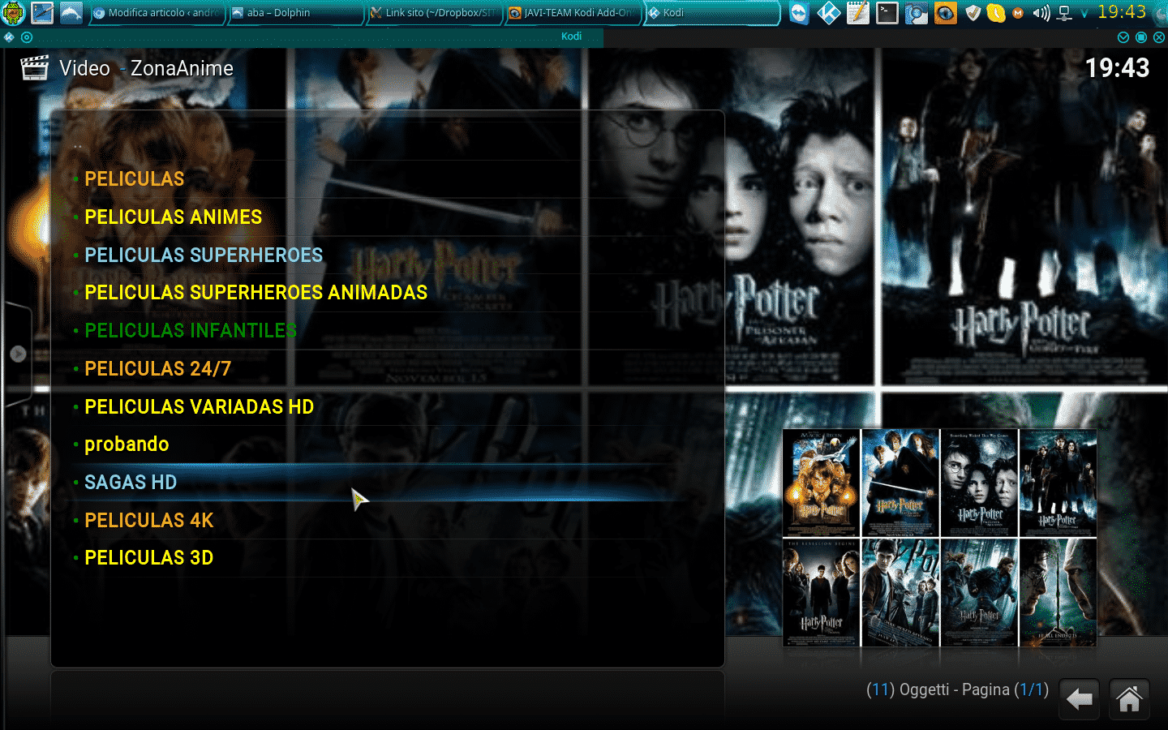Launch Dolphin file manager from panel

tap(71, 13)
